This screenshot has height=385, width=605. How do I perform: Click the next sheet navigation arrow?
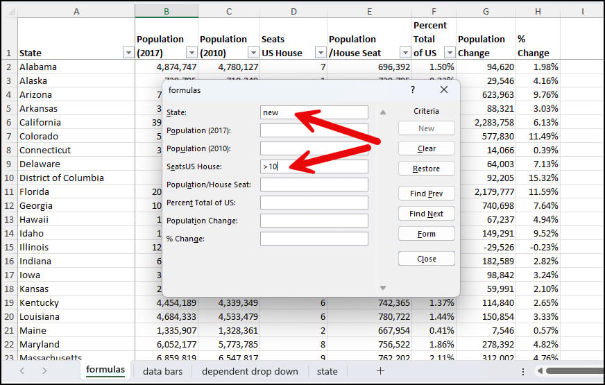44,370
